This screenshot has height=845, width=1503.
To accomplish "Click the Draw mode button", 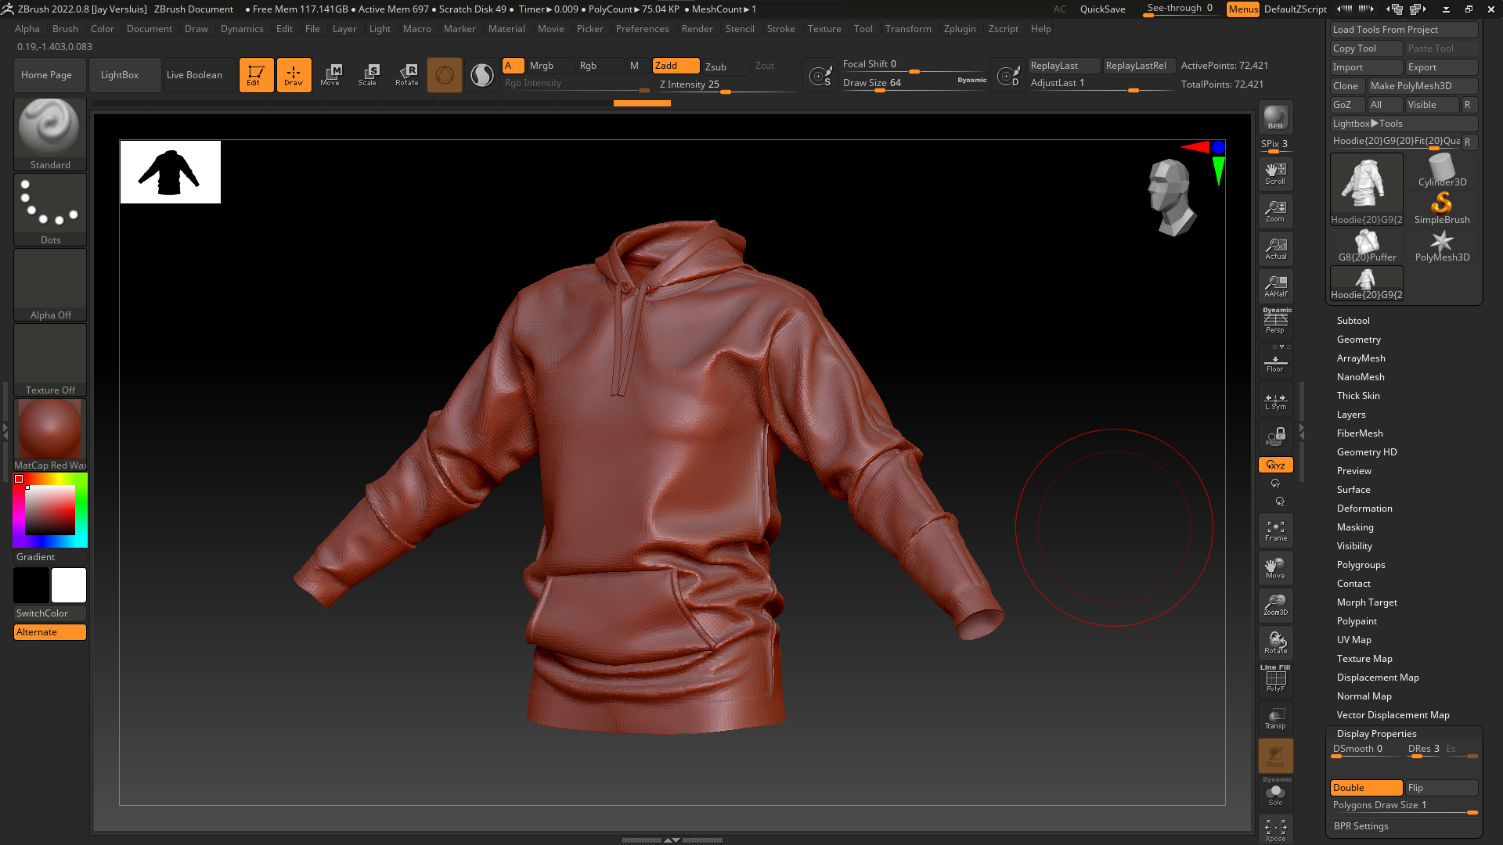I will [x=294, y=74].
